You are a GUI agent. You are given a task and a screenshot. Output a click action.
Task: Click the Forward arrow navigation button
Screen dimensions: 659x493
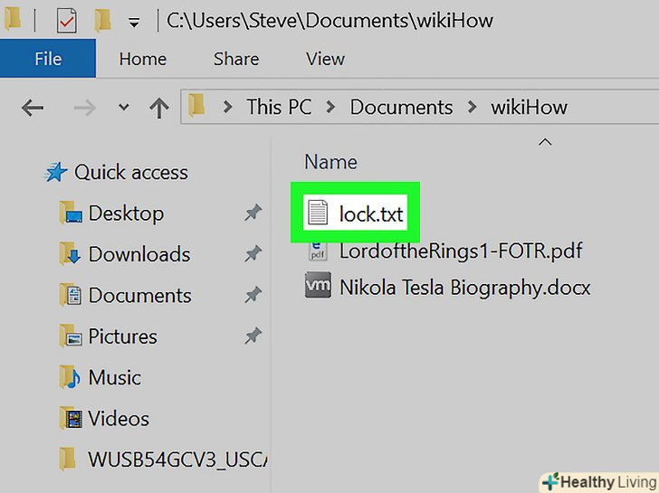click(84, 108)
